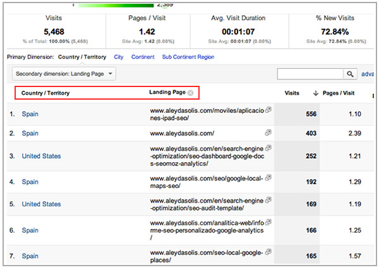This screenshot has height=270, width=379.
Task: Expand the Secondary dimension: Landing Page dropdown
Action: 64,74
